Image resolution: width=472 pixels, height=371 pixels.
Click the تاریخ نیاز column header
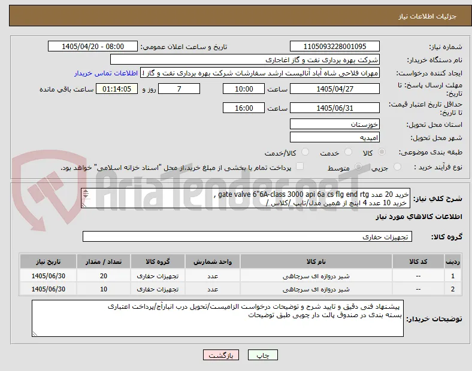pos(48,261)
